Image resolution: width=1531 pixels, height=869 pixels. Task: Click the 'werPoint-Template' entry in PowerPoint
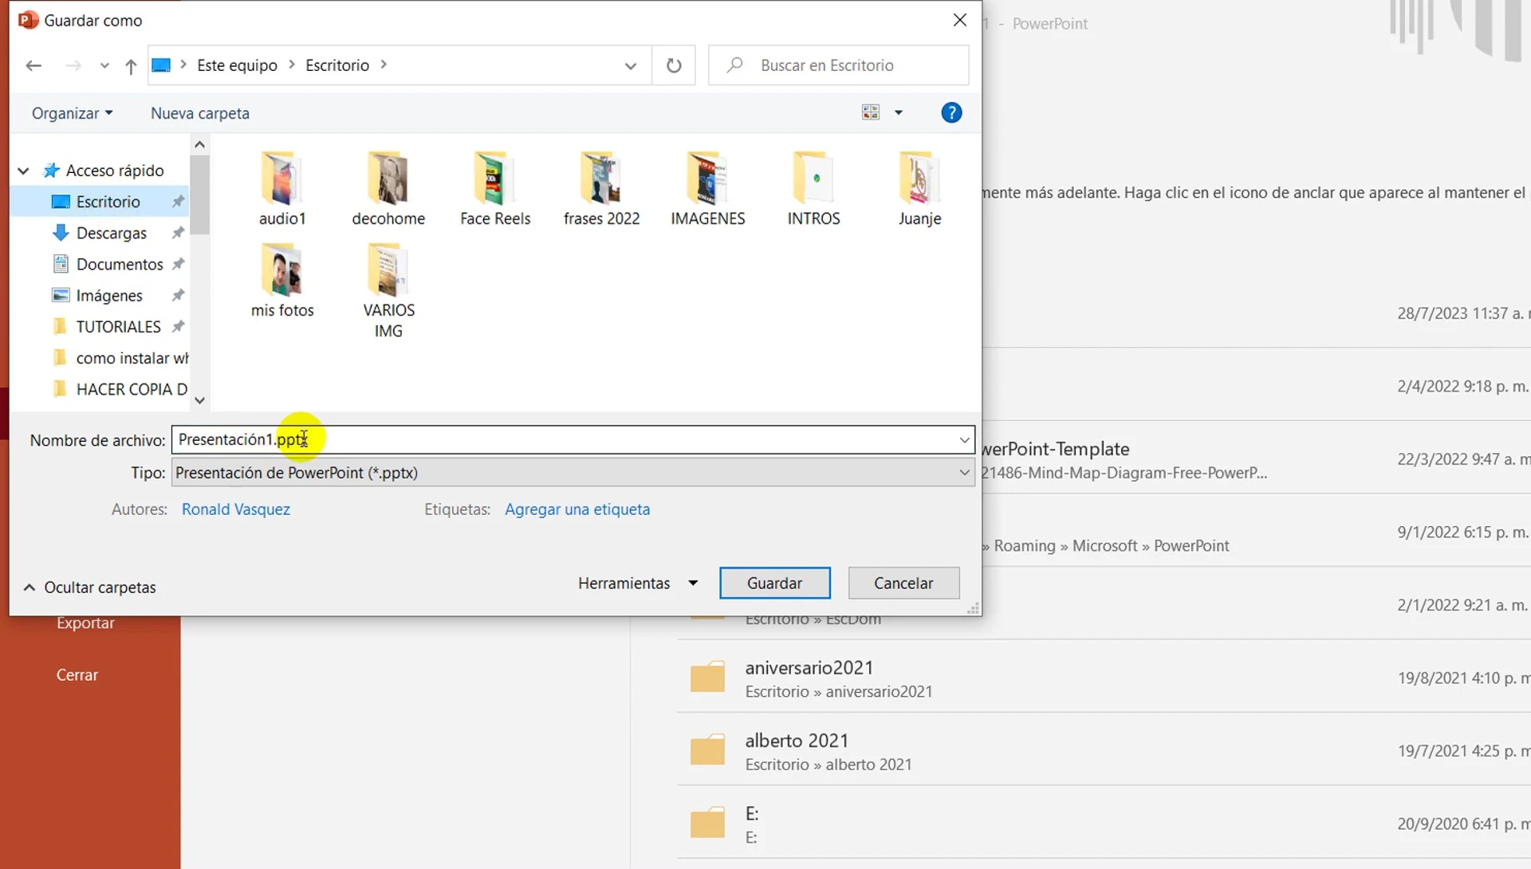tap(1055, 450)
